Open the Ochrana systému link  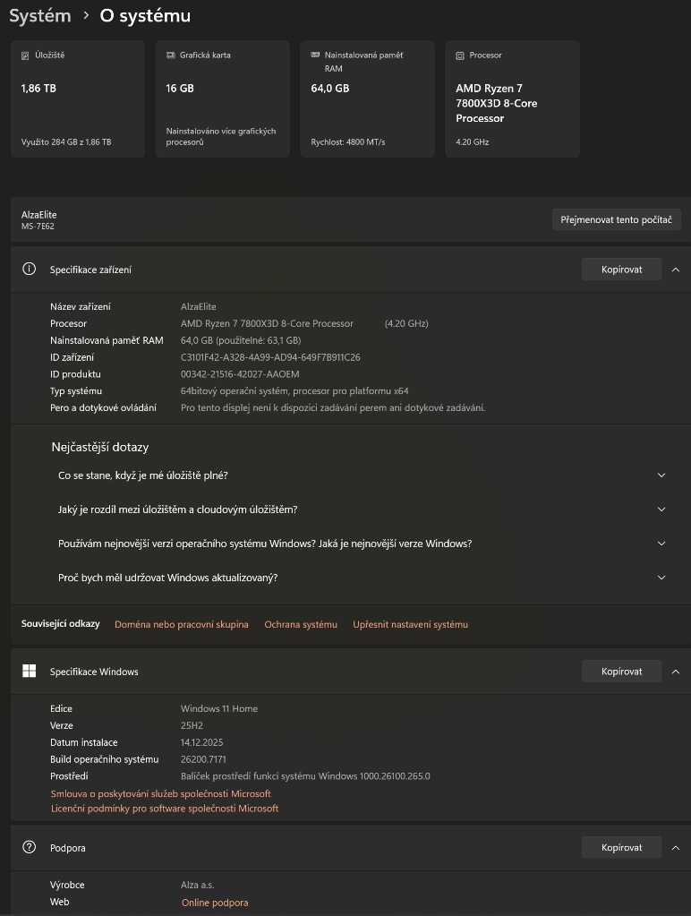click(301, 624)
